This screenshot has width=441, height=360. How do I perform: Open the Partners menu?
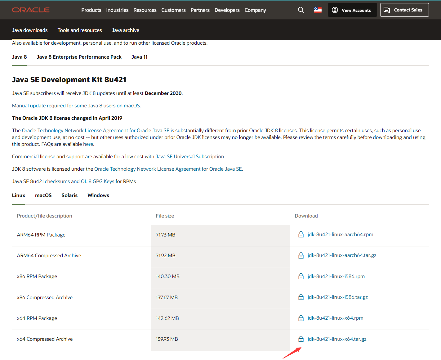(200, 10)
